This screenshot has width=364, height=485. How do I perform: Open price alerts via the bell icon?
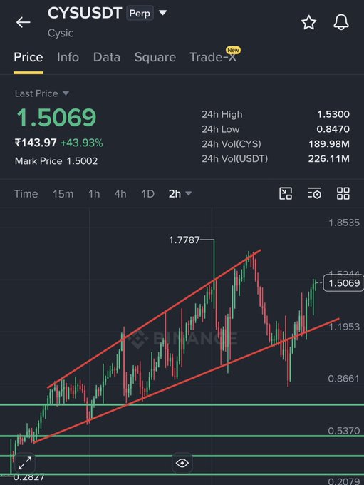341,22
